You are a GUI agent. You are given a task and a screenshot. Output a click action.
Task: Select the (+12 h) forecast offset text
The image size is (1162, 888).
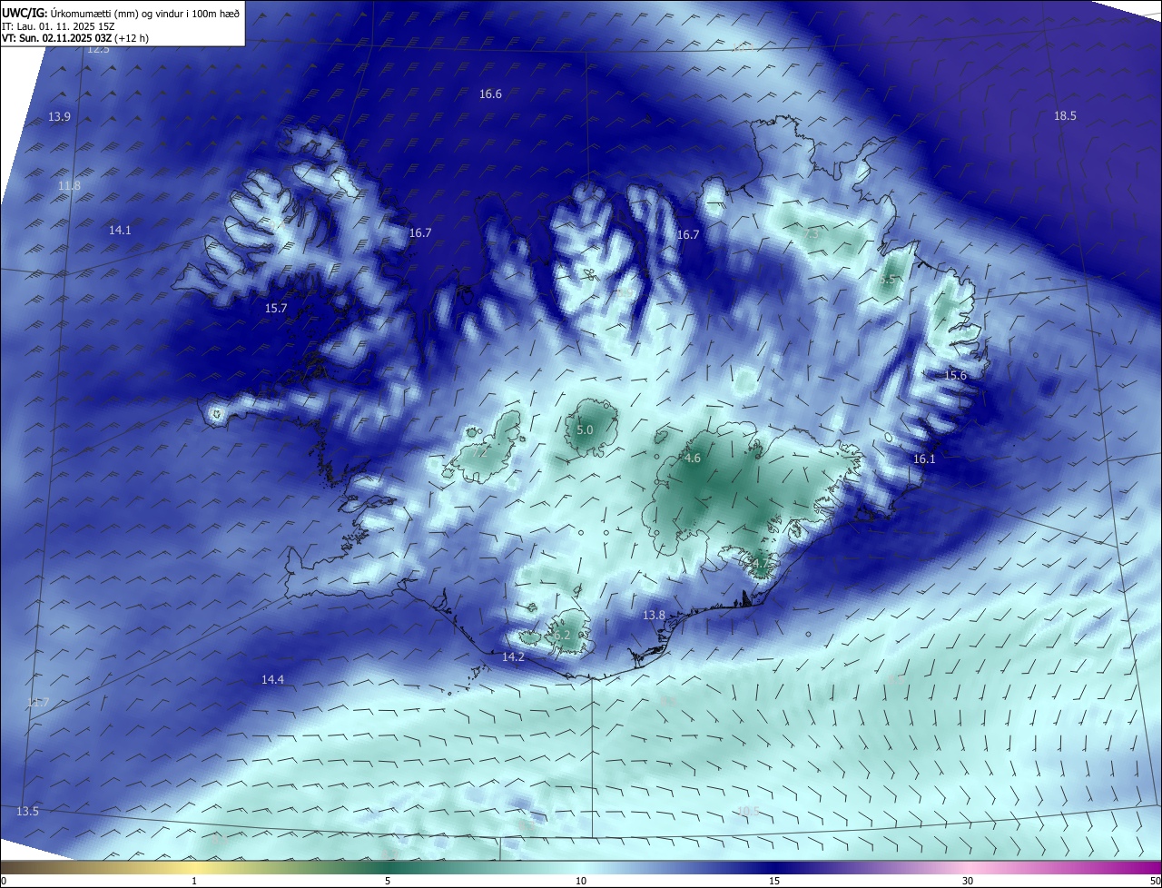tap(133, 38)
